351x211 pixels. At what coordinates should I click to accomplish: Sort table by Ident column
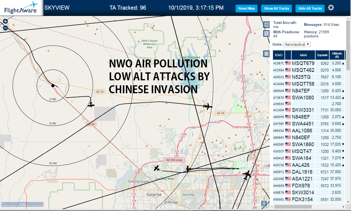tap(303, 55)
